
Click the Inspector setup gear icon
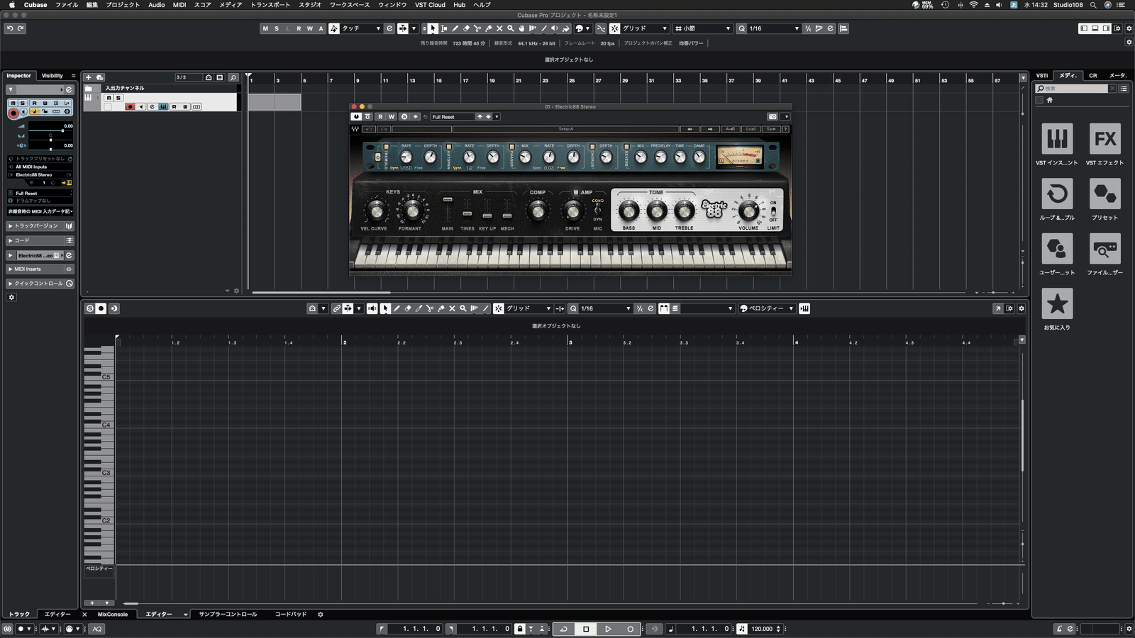pyautogui.click(x=11, y=298)
